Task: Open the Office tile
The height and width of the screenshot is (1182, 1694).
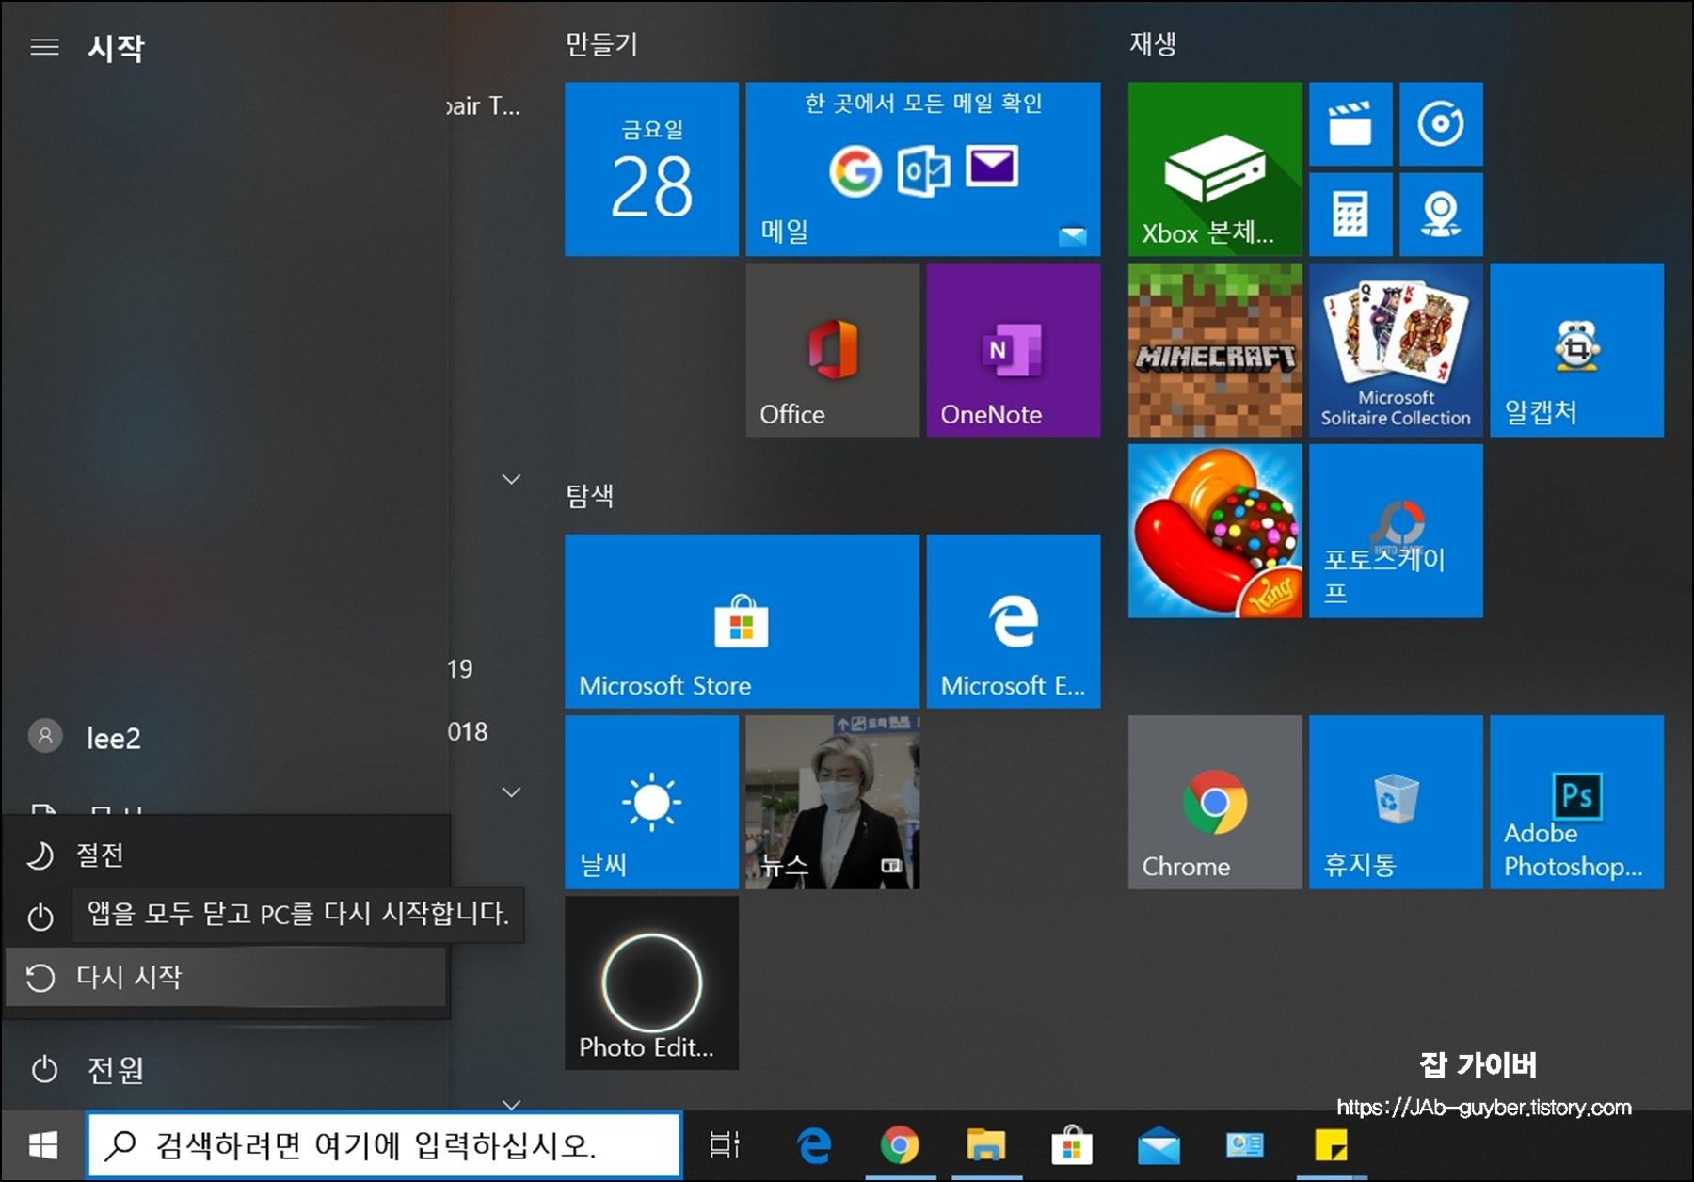Action: coord(832,350)
